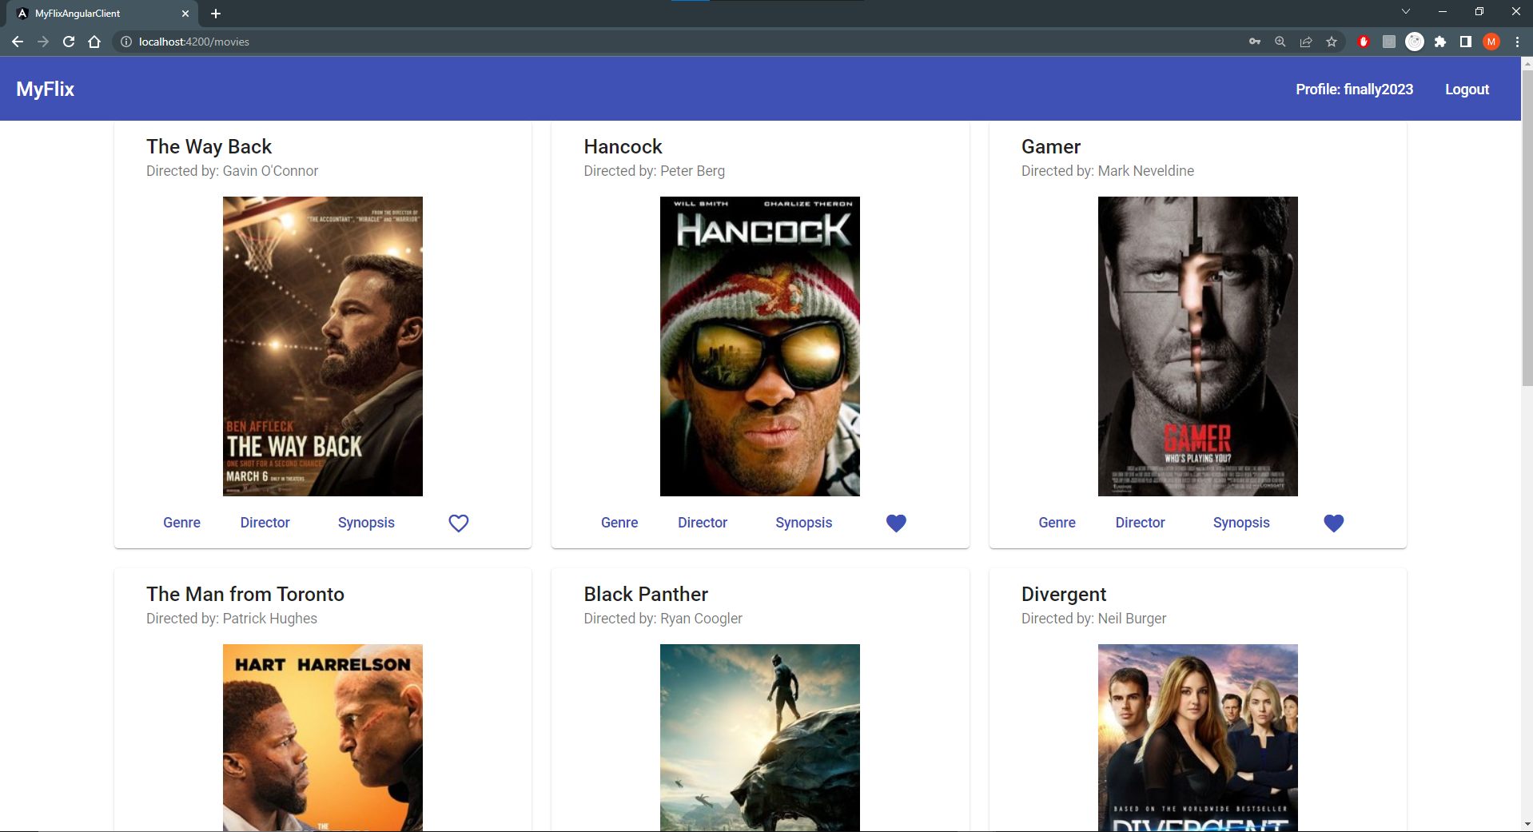Viewport: 1533px width, 832px height.
Task: Open the saved passwords key icon
Action: (x=1255, y=42)
